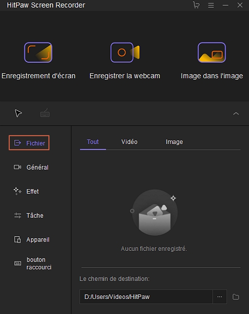Launch Enregistrer la webcam mode

click(x=125, y=61)
